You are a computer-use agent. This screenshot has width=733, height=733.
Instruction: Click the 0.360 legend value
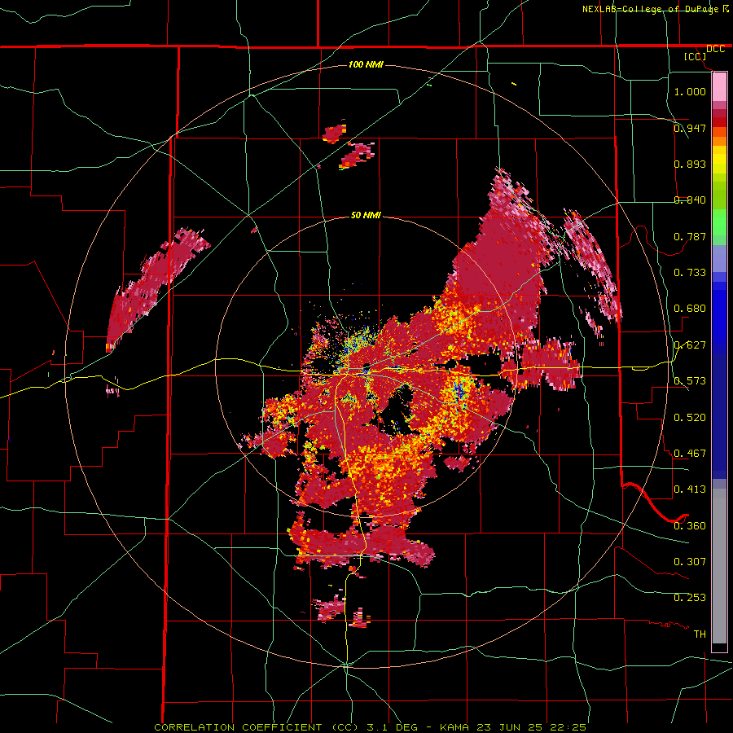(x=690, y=525)
